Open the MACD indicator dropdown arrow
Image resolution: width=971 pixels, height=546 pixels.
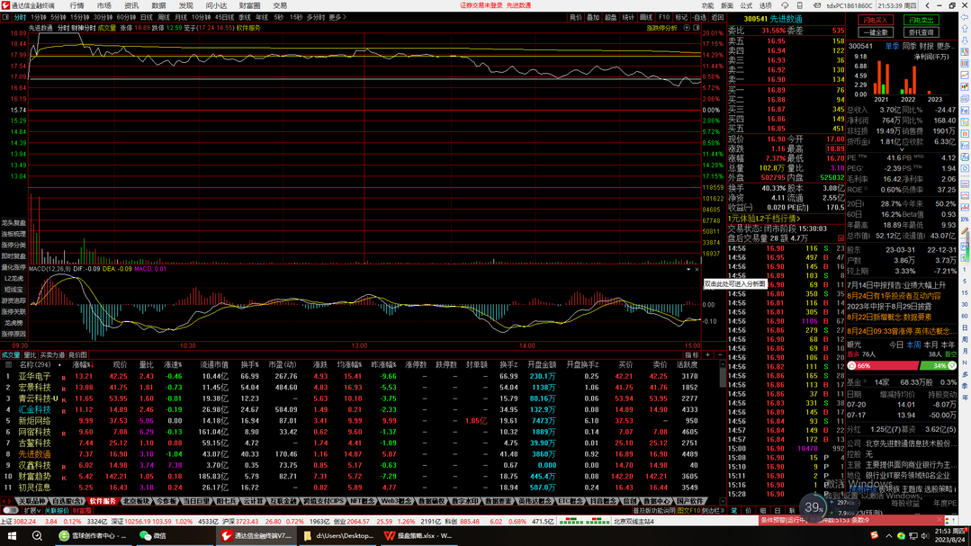point(688,269)
